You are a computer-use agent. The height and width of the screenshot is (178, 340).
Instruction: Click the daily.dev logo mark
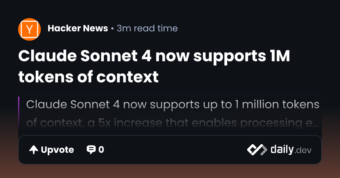257,149
